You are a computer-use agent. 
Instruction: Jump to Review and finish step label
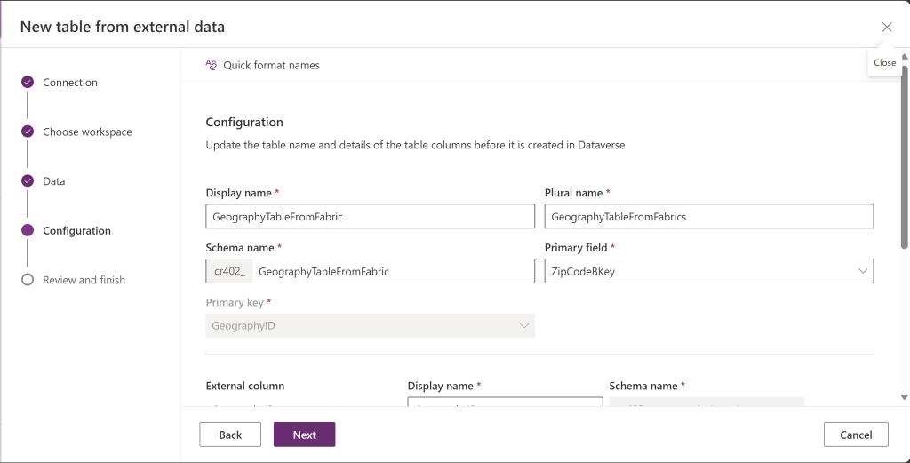click(84, 280)
